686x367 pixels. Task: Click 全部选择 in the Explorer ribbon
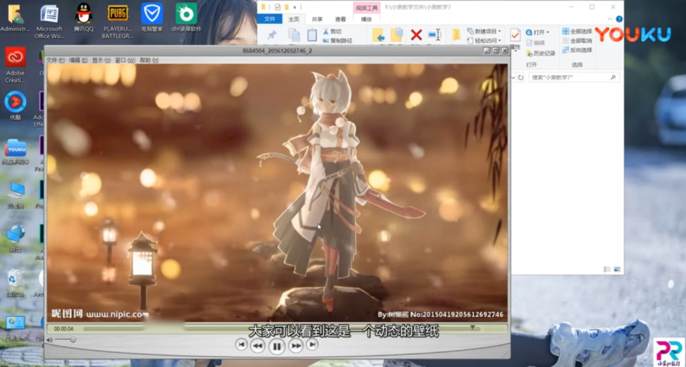pyautogui.click(x=577, y=31)
